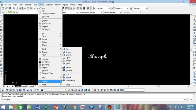This screenshot has width=196, height=110.
Task: Click the Save icon in toolbar
Action: [x=9, y=8]
